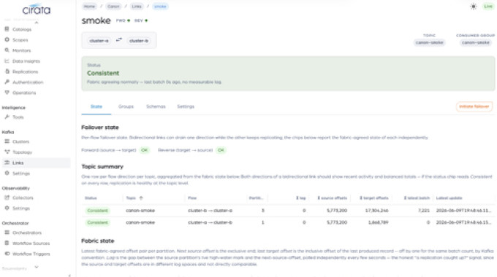497x277 pixels.
Task: Click the 'cluster-a → cluster-b' flow cell
Action: [210, 222]
